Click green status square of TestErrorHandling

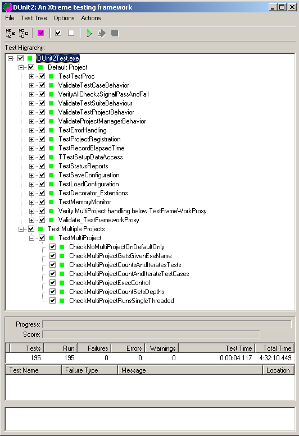point(51,130)
